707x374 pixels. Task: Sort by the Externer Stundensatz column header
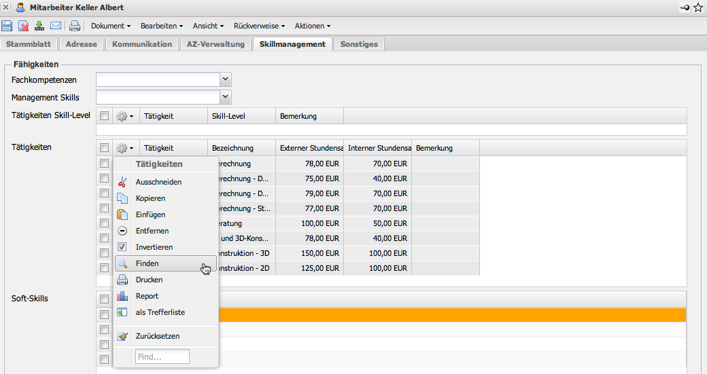309,148
